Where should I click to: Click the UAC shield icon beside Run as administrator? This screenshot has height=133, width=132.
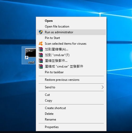tap(41, 32)
